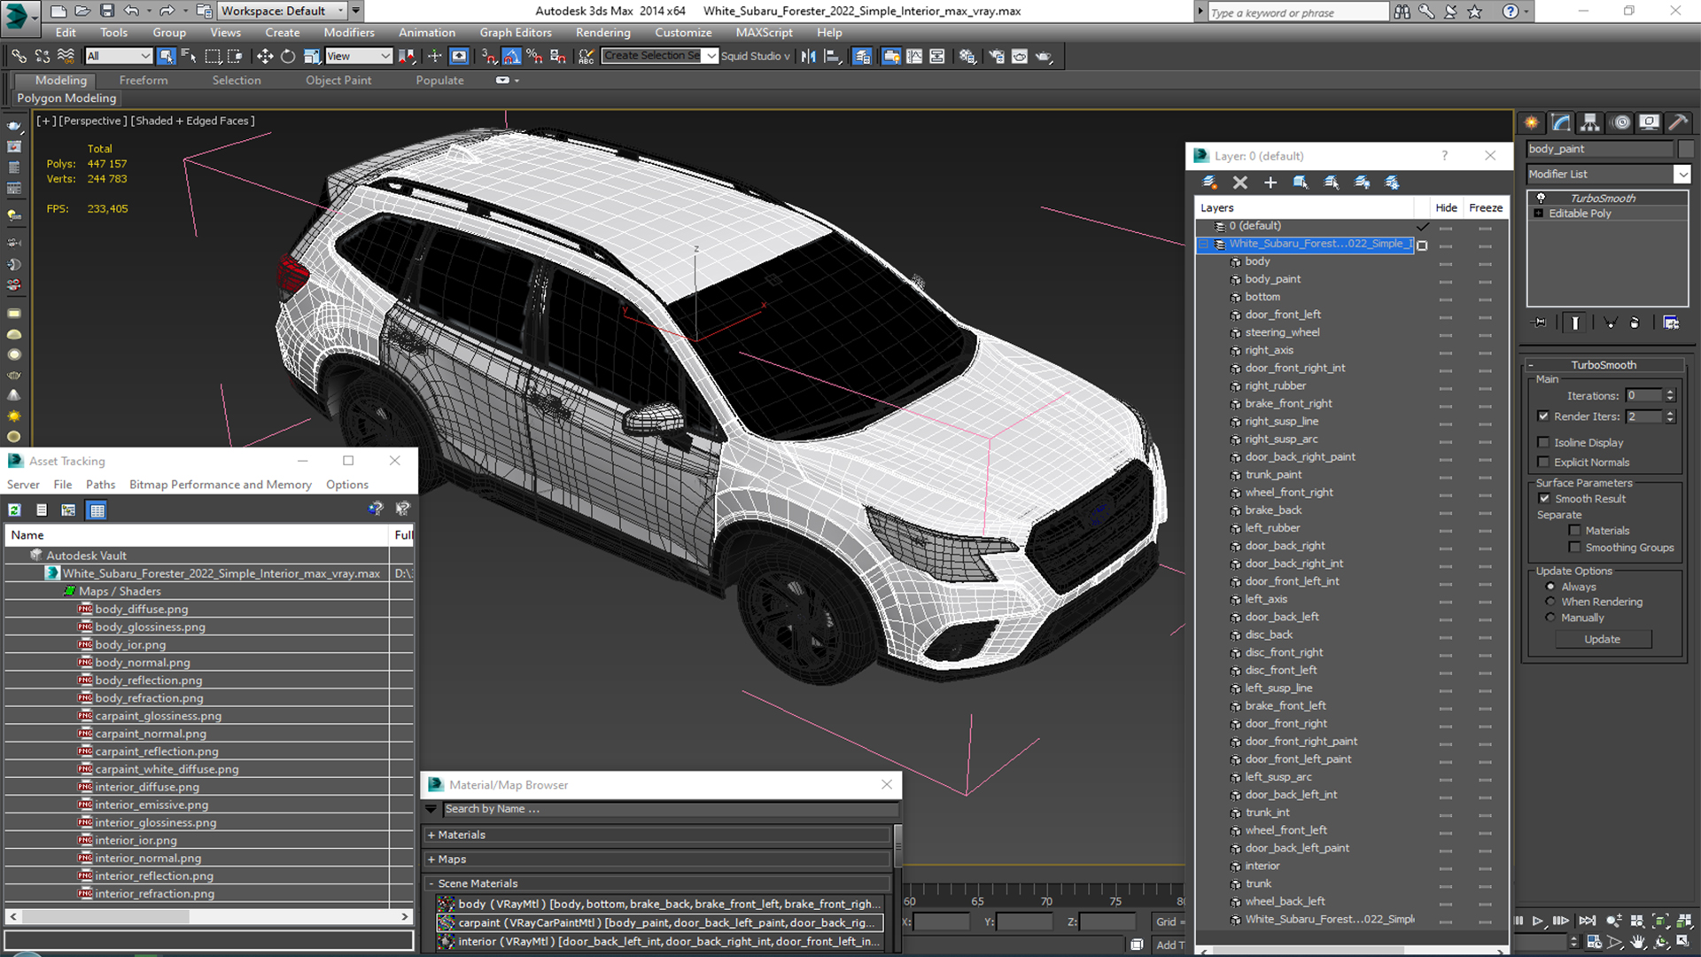Open the Modifiers menu
Viewport: 1701px width, 957px height.
point(348,33)
